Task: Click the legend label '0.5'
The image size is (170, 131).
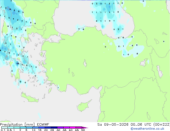Action: click(9, 130)
